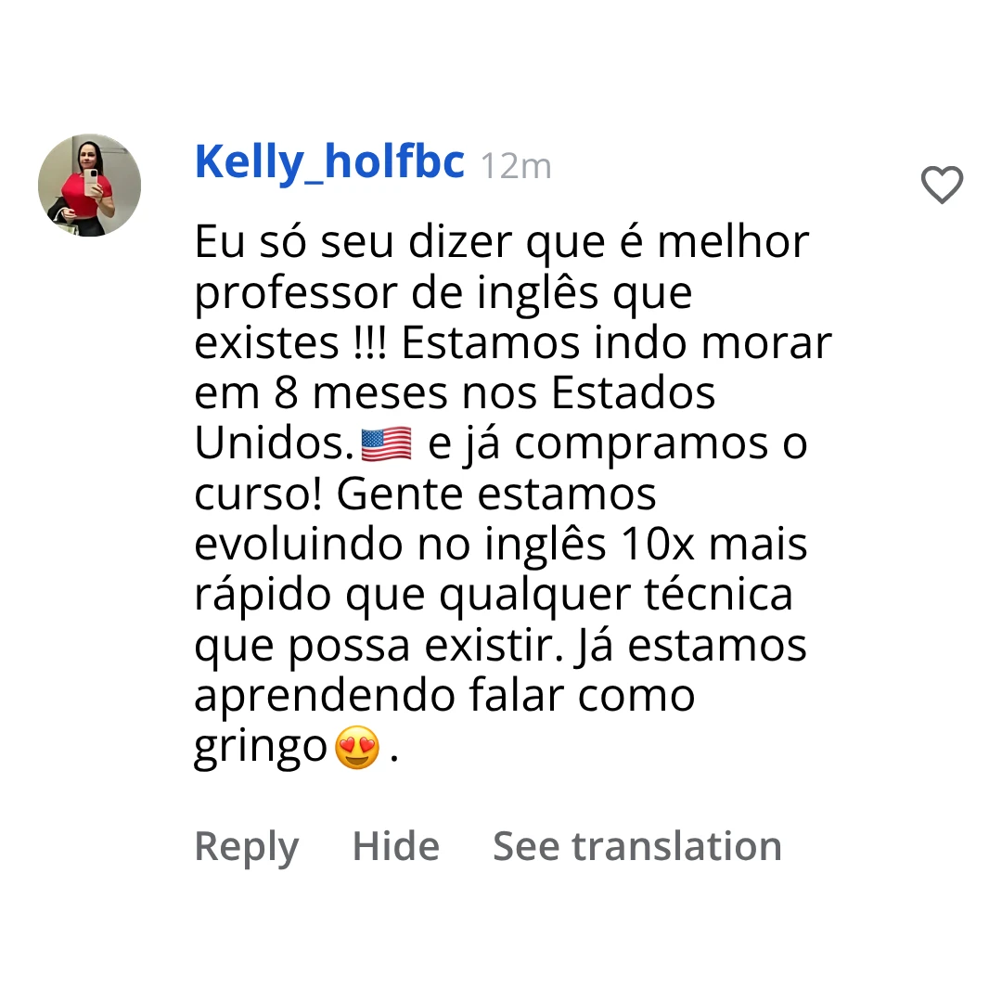The image size is (1002, 1002).
Task: Open Kelly's profile via her avatar
Action: [89, 184]
